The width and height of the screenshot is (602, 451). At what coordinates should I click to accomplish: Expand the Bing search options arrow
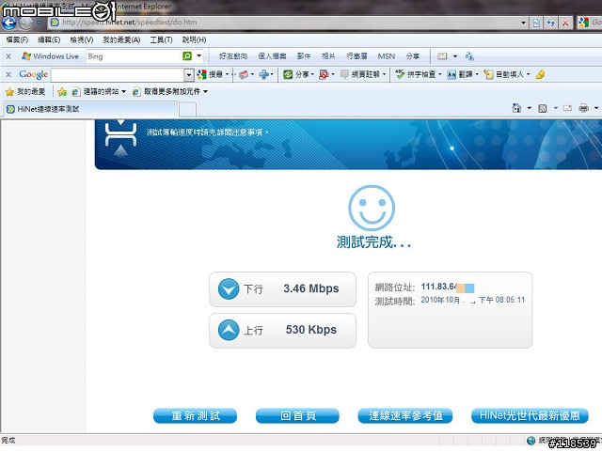[198, 56]
